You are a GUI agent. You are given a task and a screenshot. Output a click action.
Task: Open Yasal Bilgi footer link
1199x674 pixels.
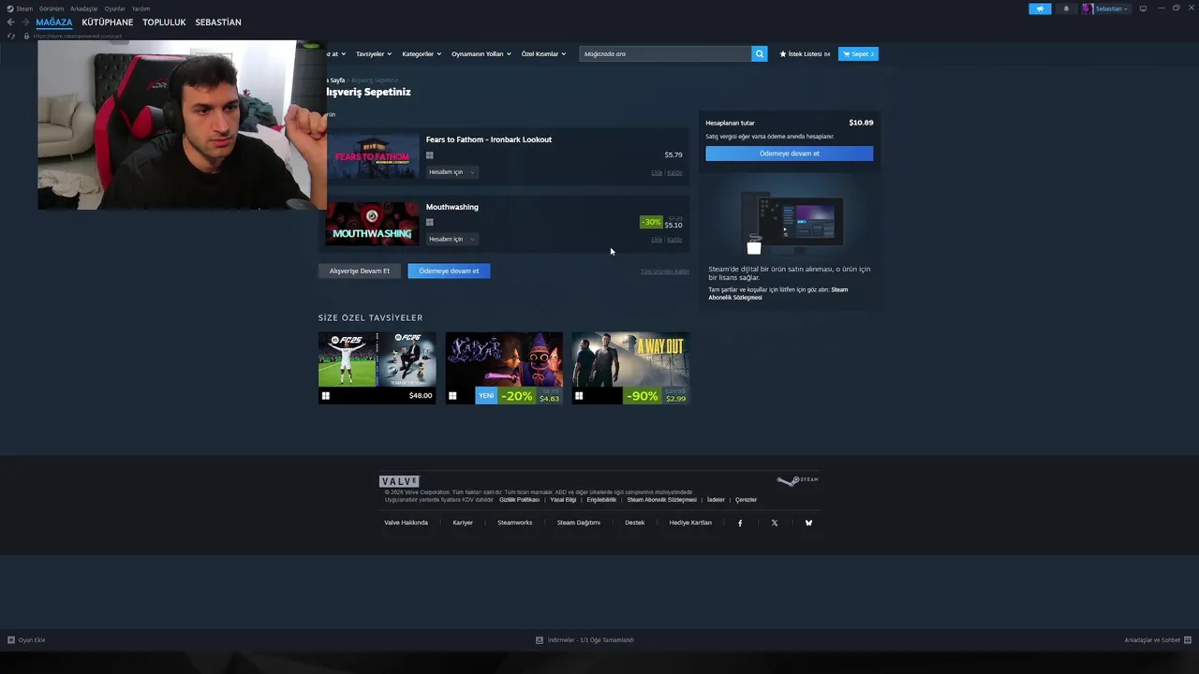pos(563,500)
